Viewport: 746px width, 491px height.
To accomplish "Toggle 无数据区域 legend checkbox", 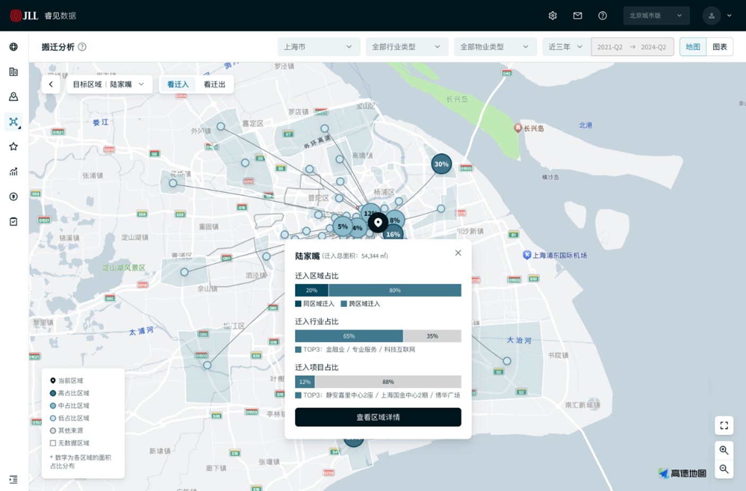I will pos(53,443).
